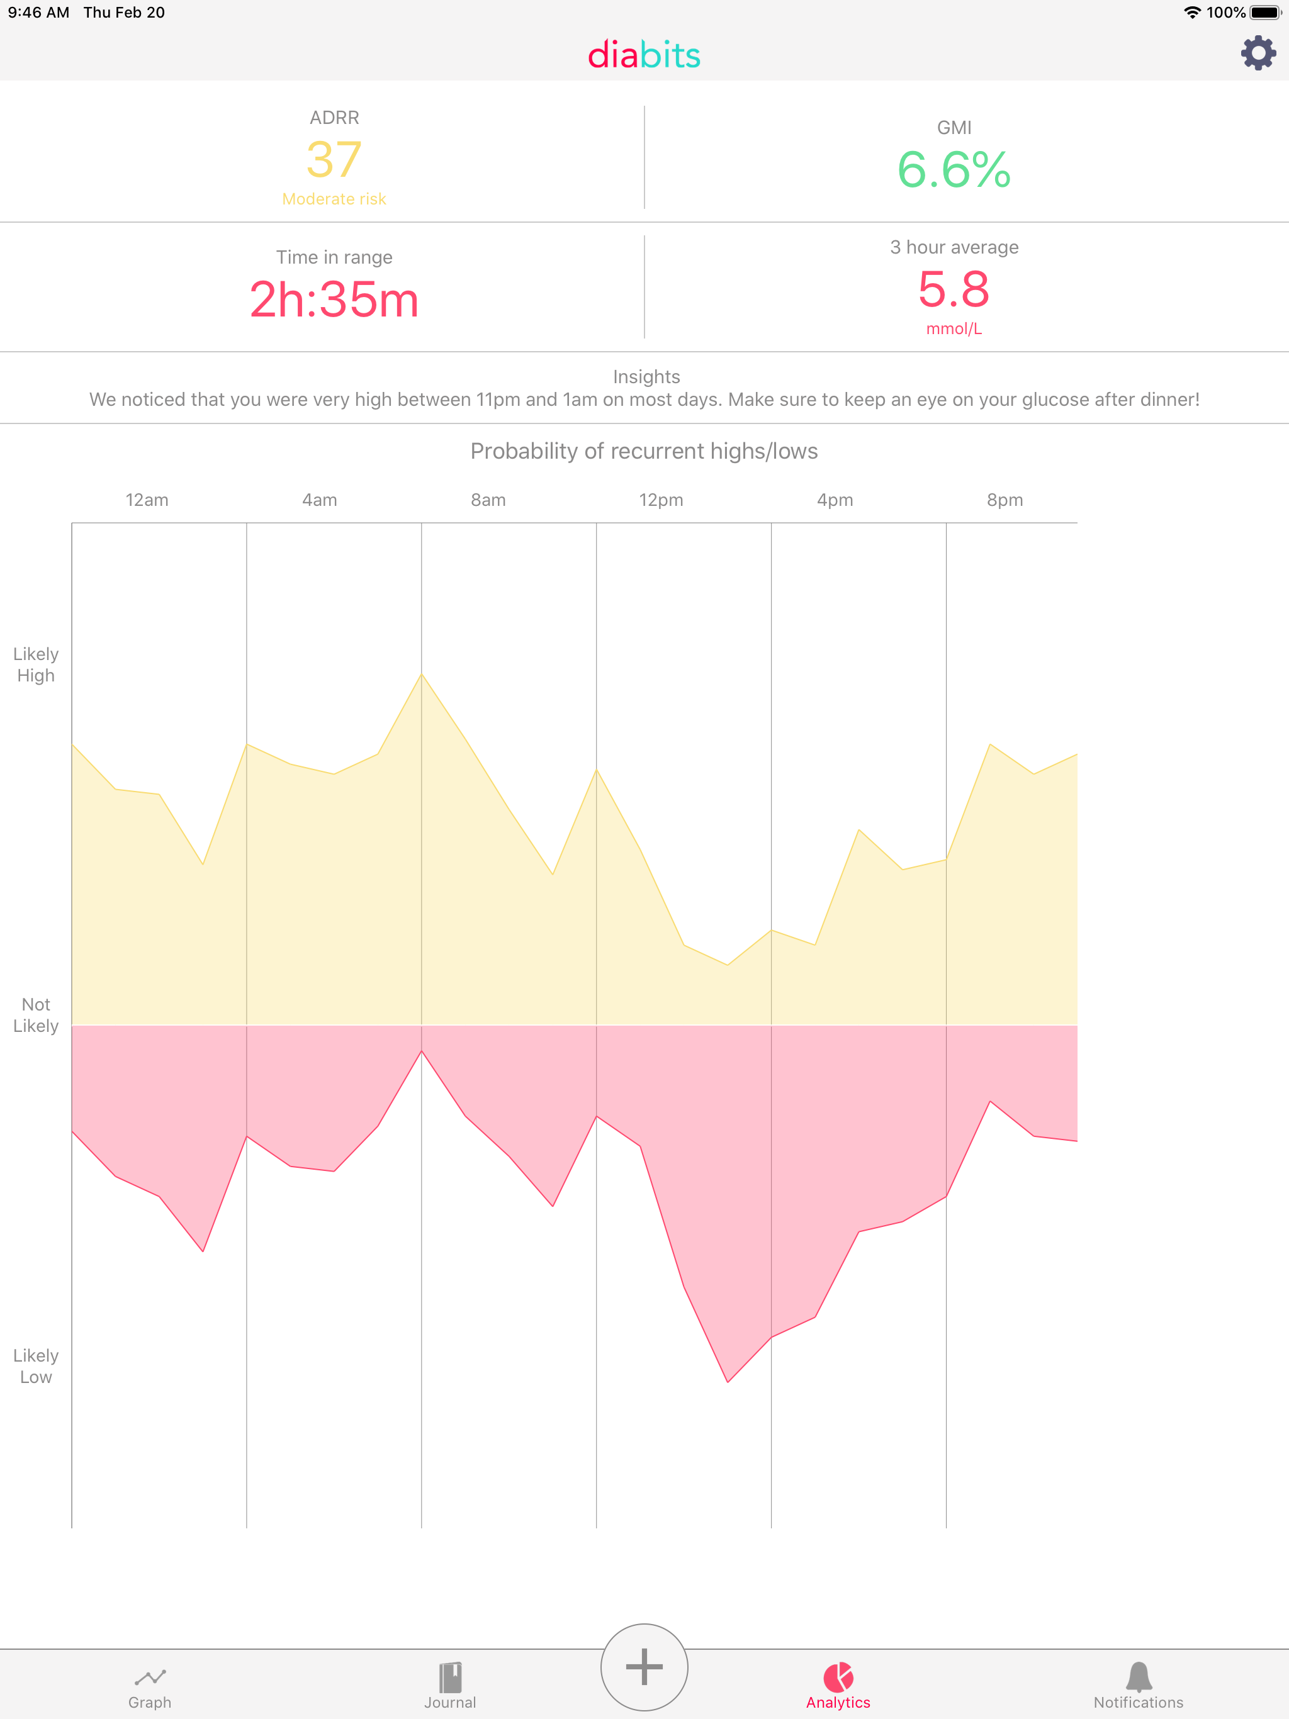Tap the Insights message text
The width and height of the screenshot is (1289, 1719).
pos(644,400)
